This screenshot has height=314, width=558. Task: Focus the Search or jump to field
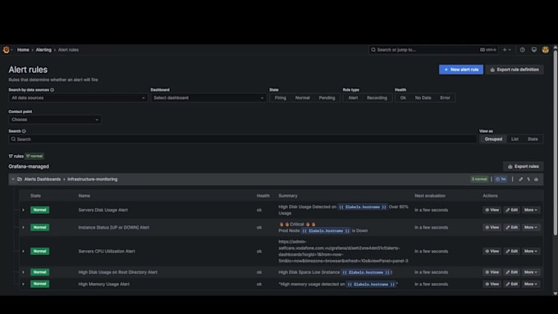(x=433, y=50)
